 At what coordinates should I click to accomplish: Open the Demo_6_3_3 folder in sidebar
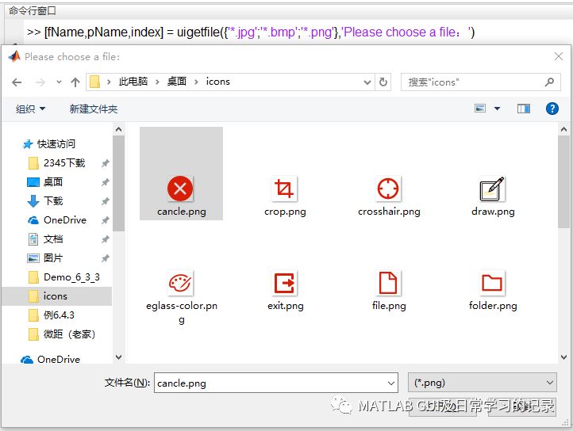tap(71, 277)
